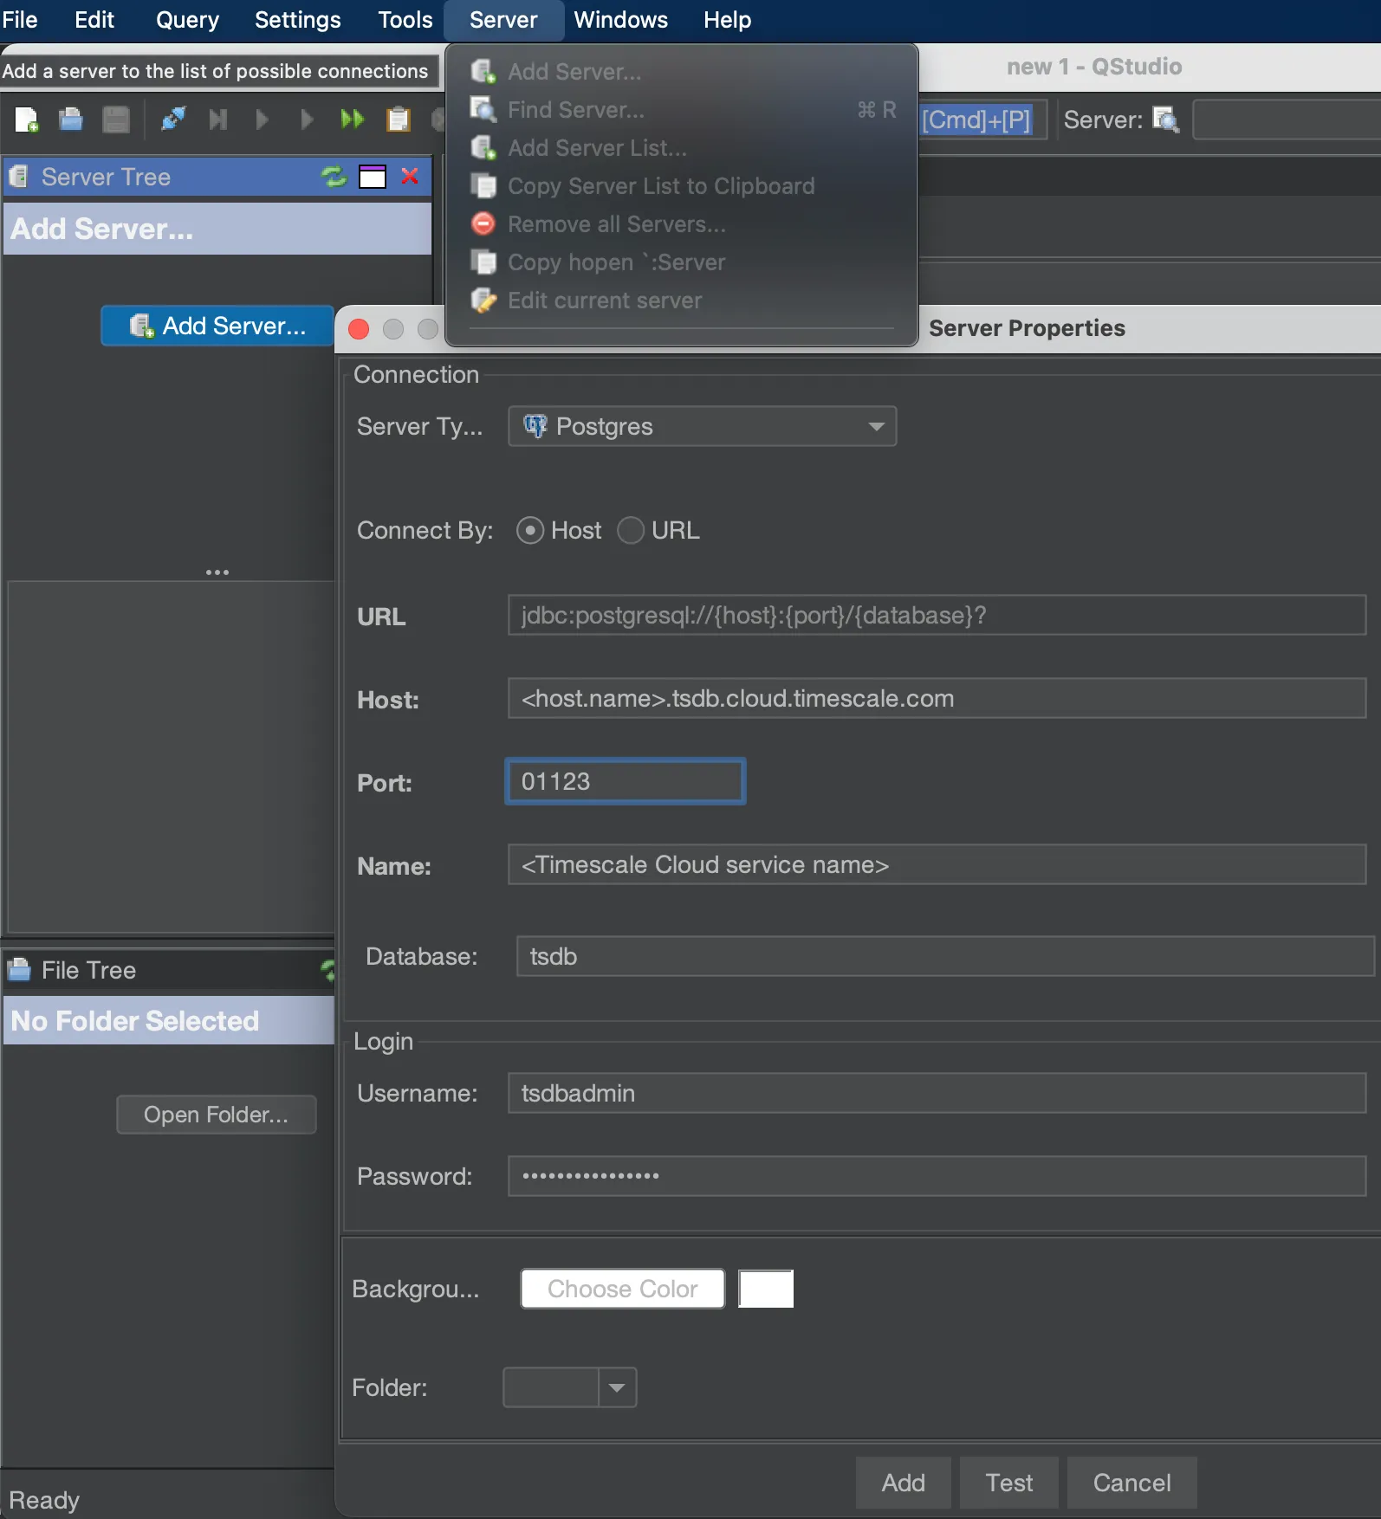Open the Tools menu
Image resolution: width=1381 pixels, height=1519 pixels.
point(405,20)
